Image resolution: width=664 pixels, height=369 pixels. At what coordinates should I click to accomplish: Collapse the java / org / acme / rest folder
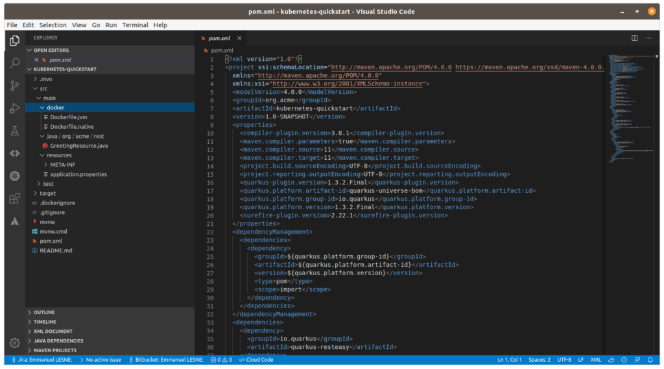110,136
